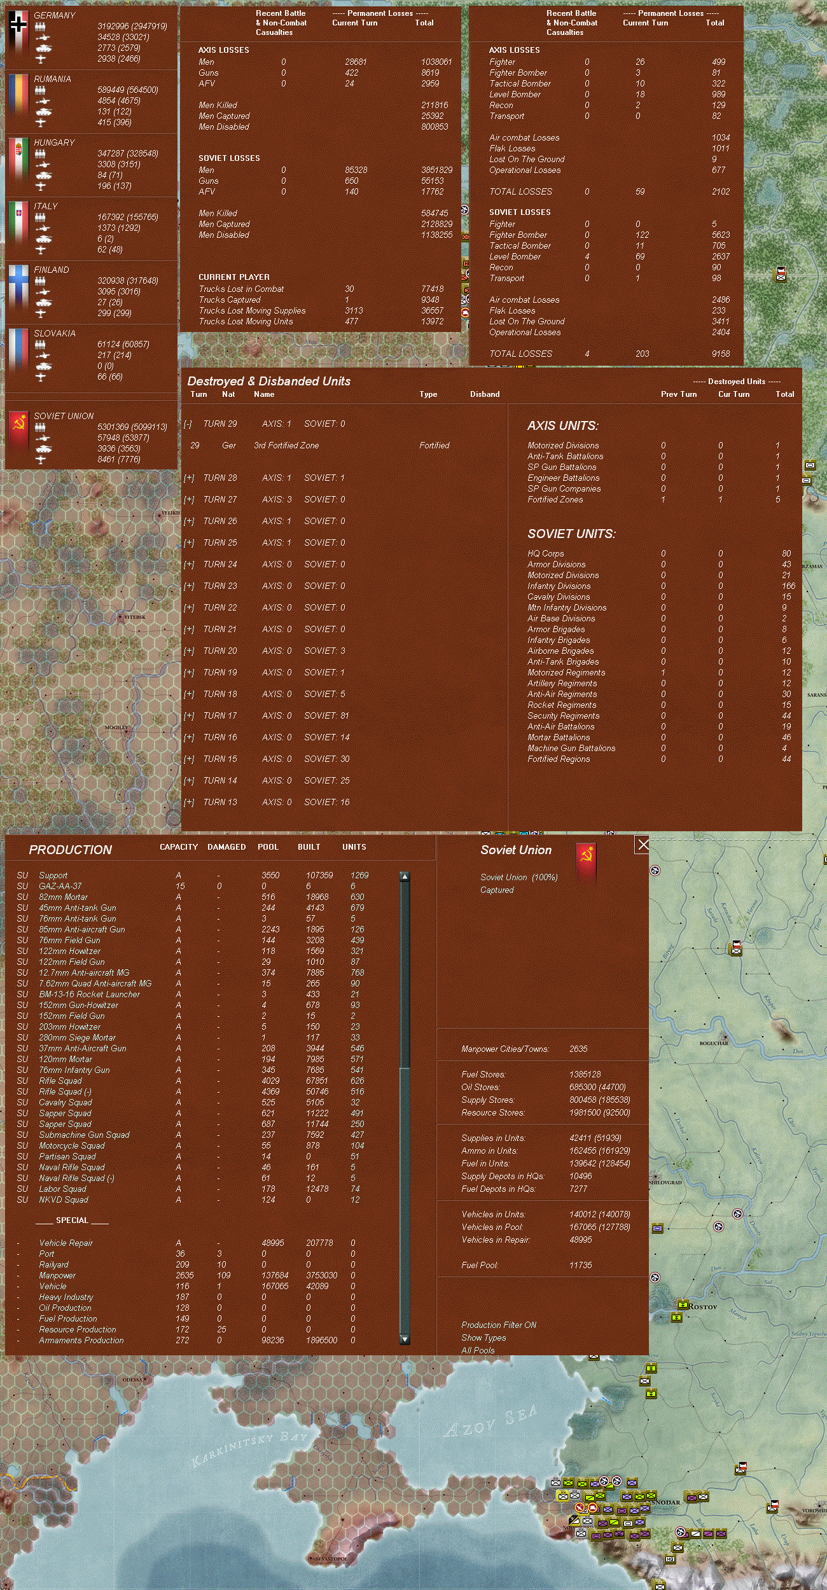
Task: Click Rumania's manpower soldiers icon
Action: point(40,90)
